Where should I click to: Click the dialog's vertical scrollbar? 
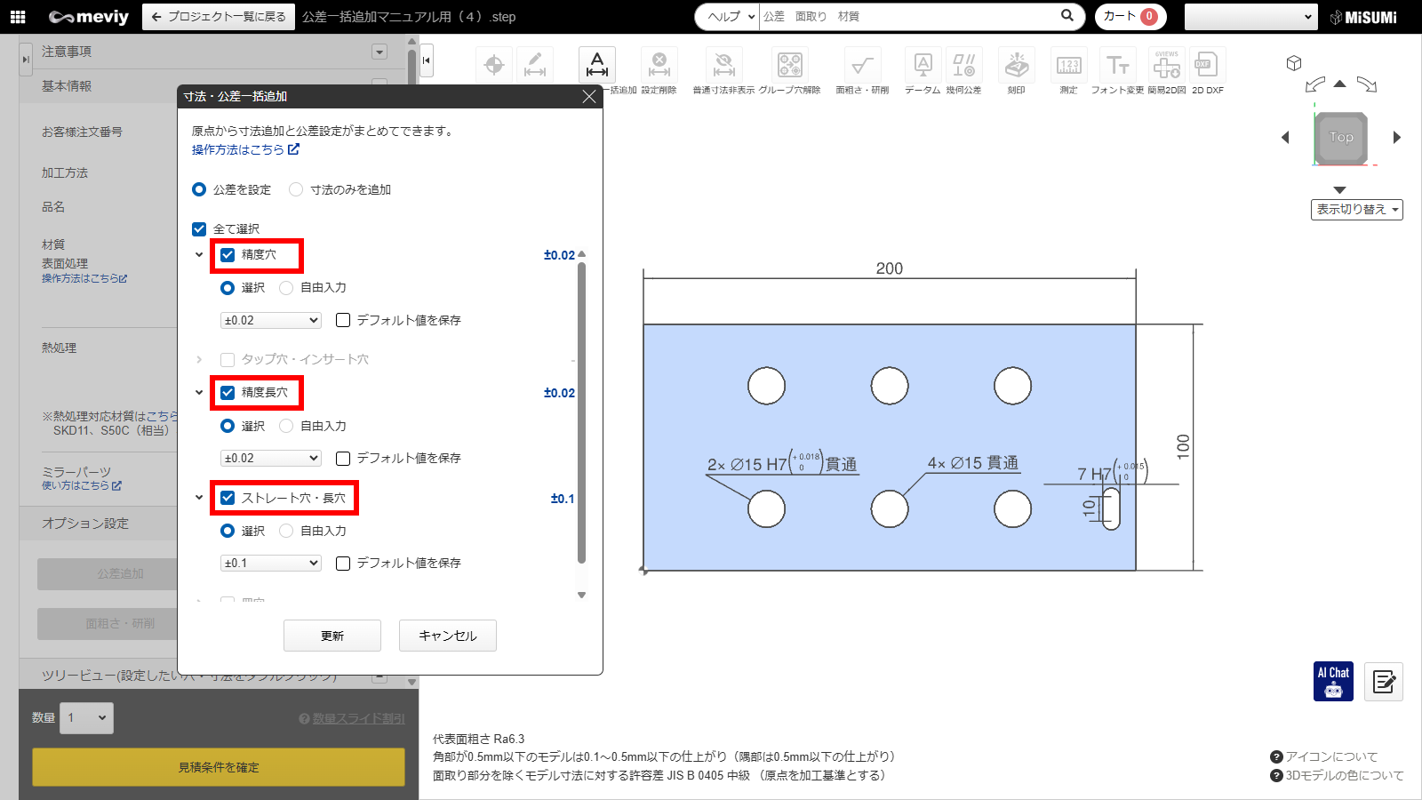click(582, 409)
